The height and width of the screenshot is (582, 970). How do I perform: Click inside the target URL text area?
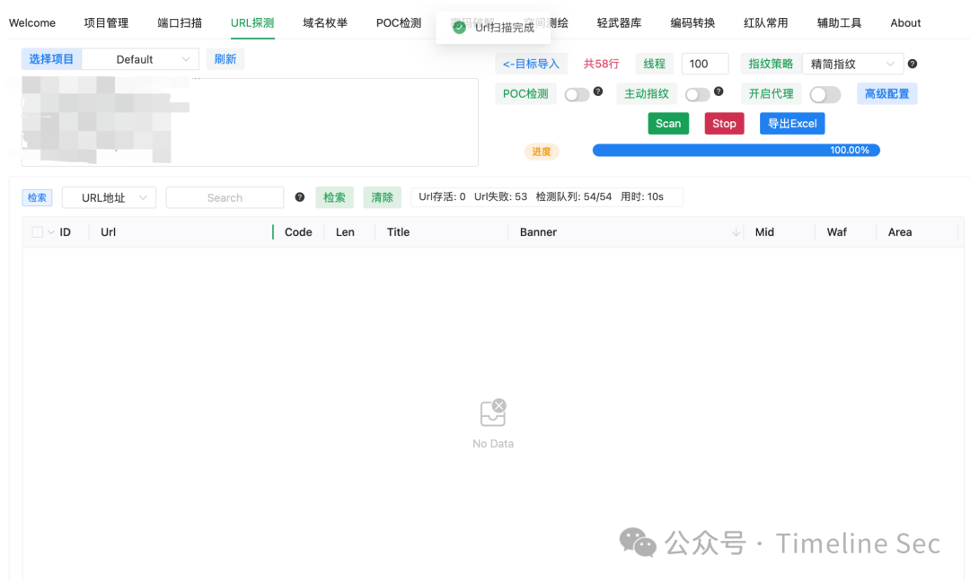click(x=250, y=122)
